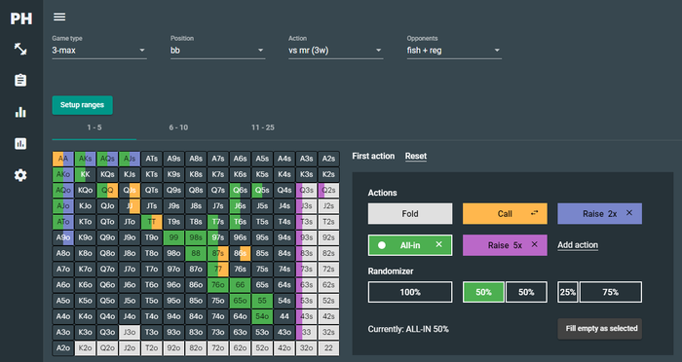The image size is (682, 362).
Task: Expand the Opponents dropdown
Action: click(x=454, y=51)
